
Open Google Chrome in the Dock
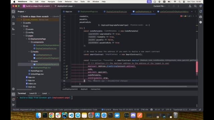point(51,115)
